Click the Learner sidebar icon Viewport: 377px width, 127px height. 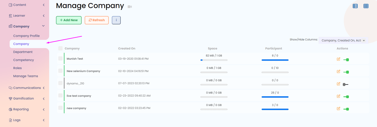[x=10, y=16]
